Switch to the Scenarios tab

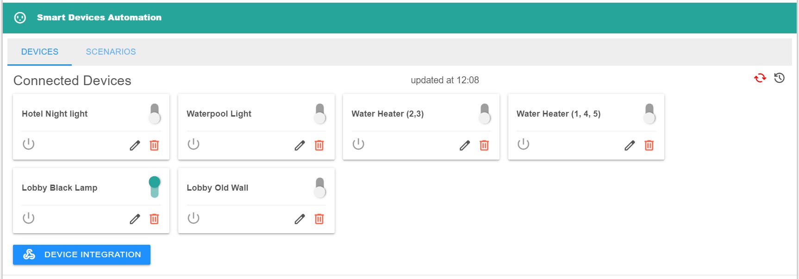coord(111,52)
